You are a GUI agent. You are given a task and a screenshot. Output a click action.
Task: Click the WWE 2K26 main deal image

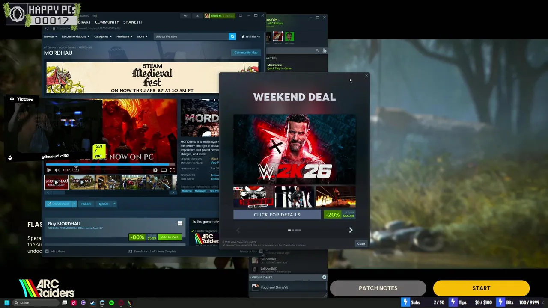[x=295, y=149]
